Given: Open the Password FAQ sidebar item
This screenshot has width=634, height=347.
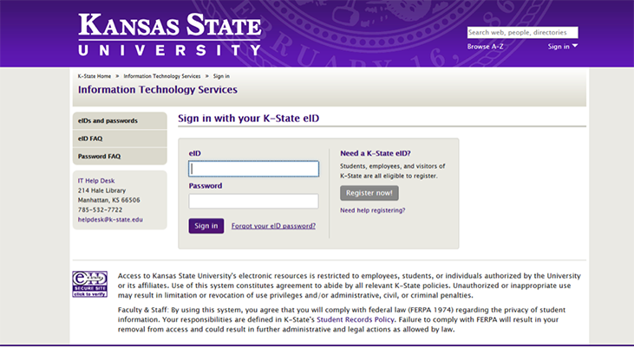Looking at the screenshot, I should coord(120,156).
